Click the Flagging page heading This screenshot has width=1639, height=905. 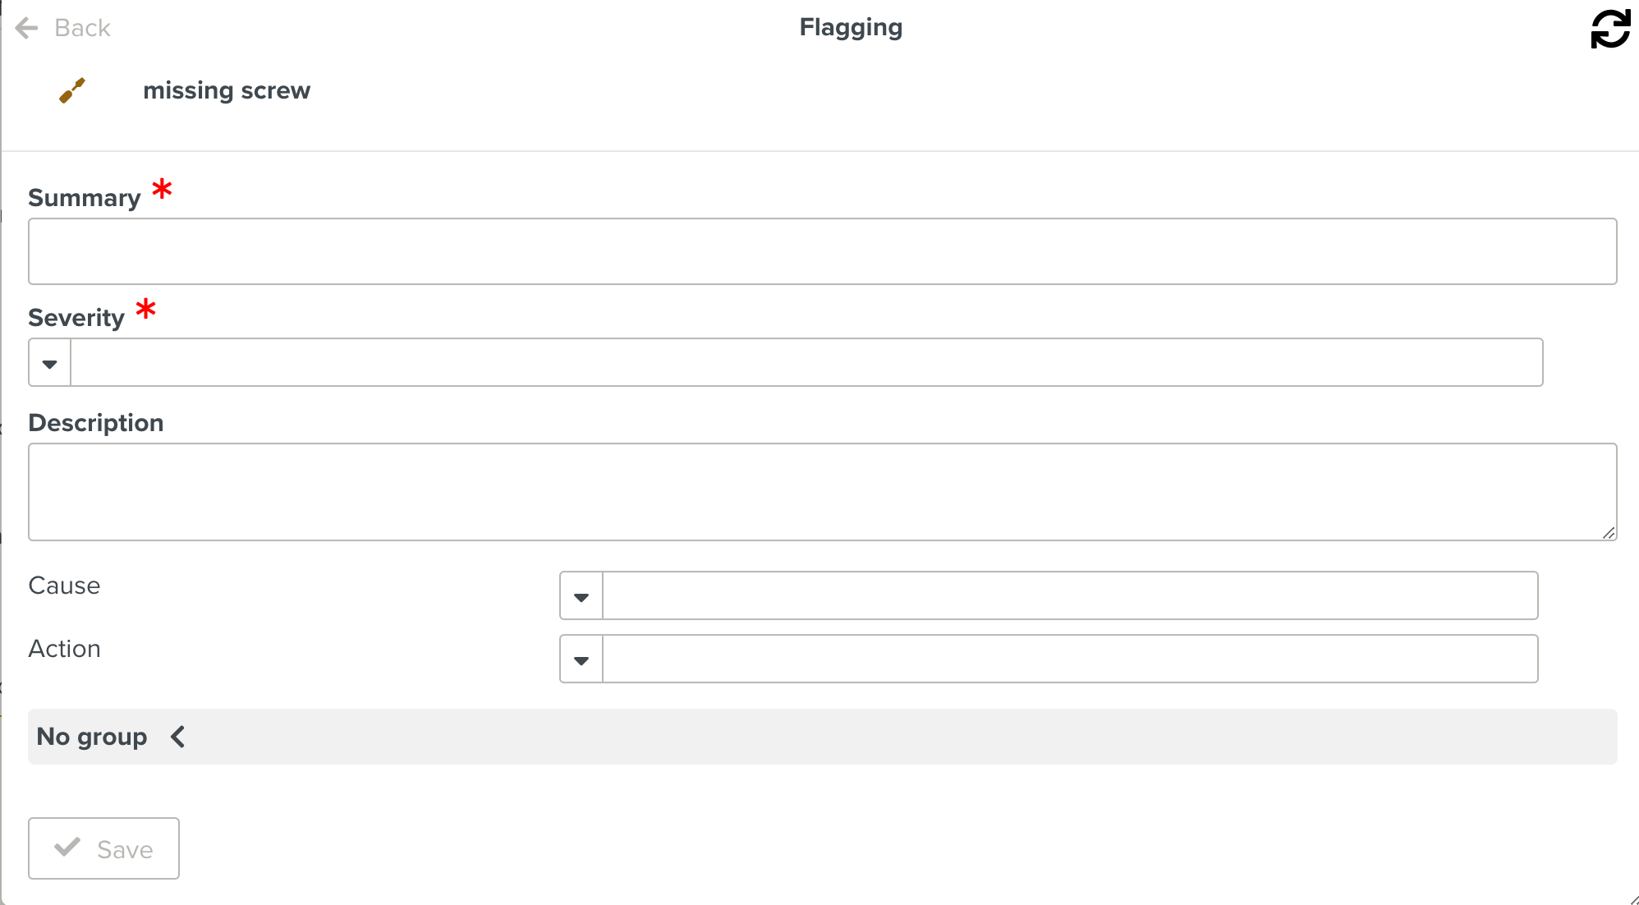tap(851, 28)
